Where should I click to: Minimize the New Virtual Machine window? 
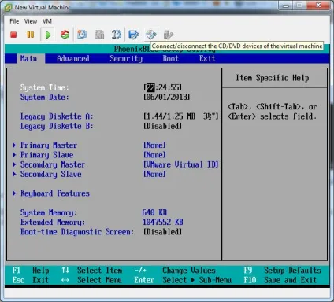coord(286,6)
